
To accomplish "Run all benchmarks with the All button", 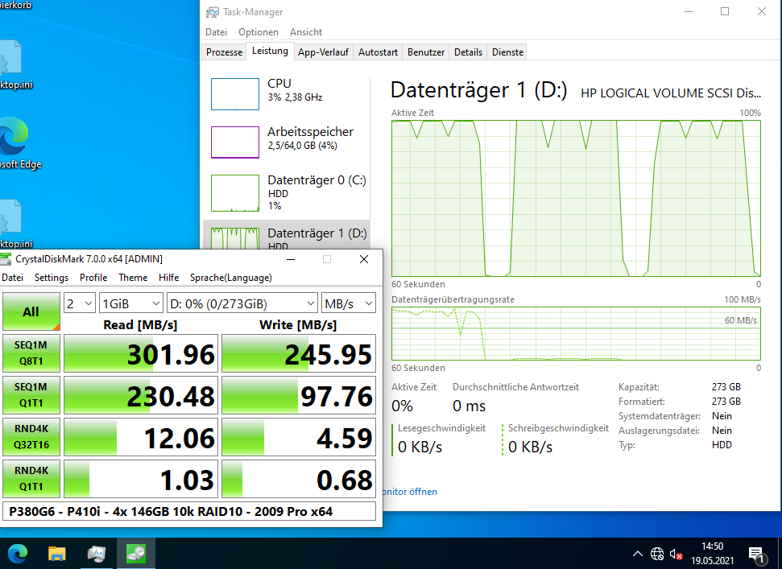I will click(31, 311).
